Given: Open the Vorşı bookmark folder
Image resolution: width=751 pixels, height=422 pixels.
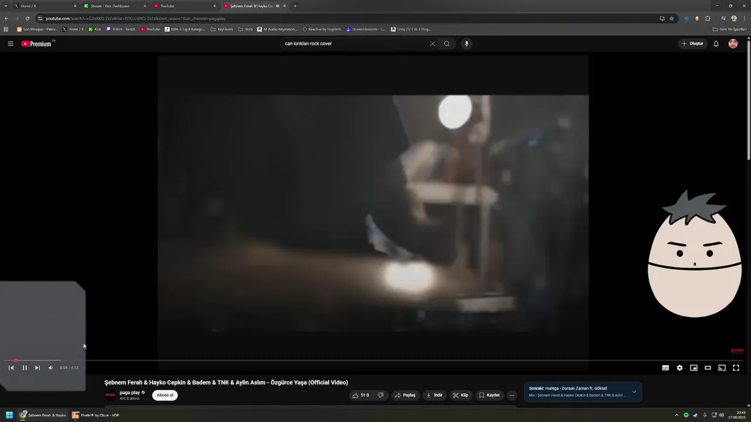Looking at the screenshot, I should pos(245,29).
